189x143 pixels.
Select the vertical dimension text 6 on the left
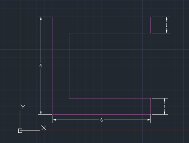click(41, 66)
